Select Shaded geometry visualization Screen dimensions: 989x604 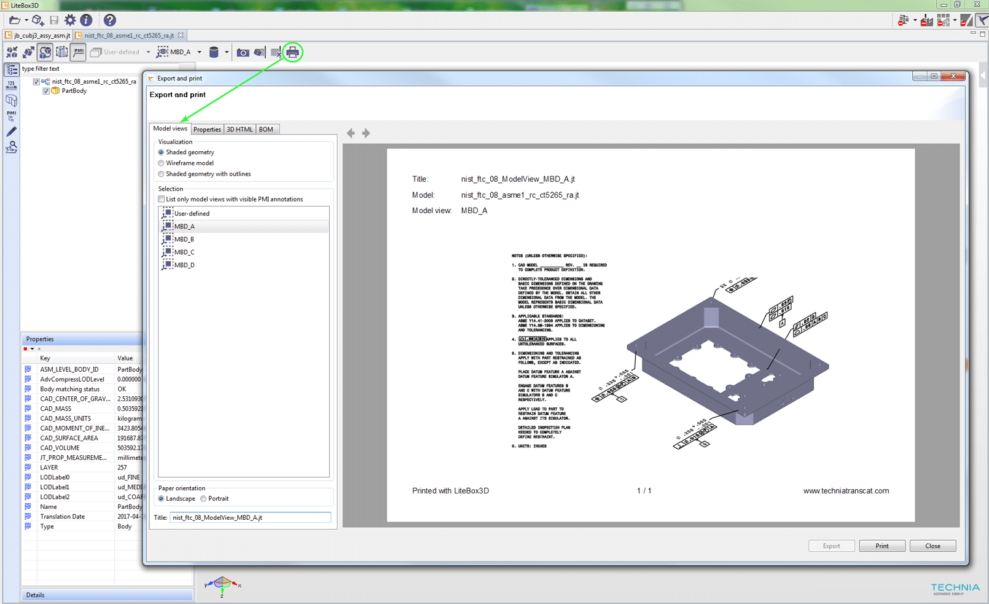(161, 152)
